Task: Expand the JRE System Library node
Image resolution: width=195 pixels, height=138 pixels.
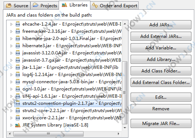Action: (x=11, y=125)
